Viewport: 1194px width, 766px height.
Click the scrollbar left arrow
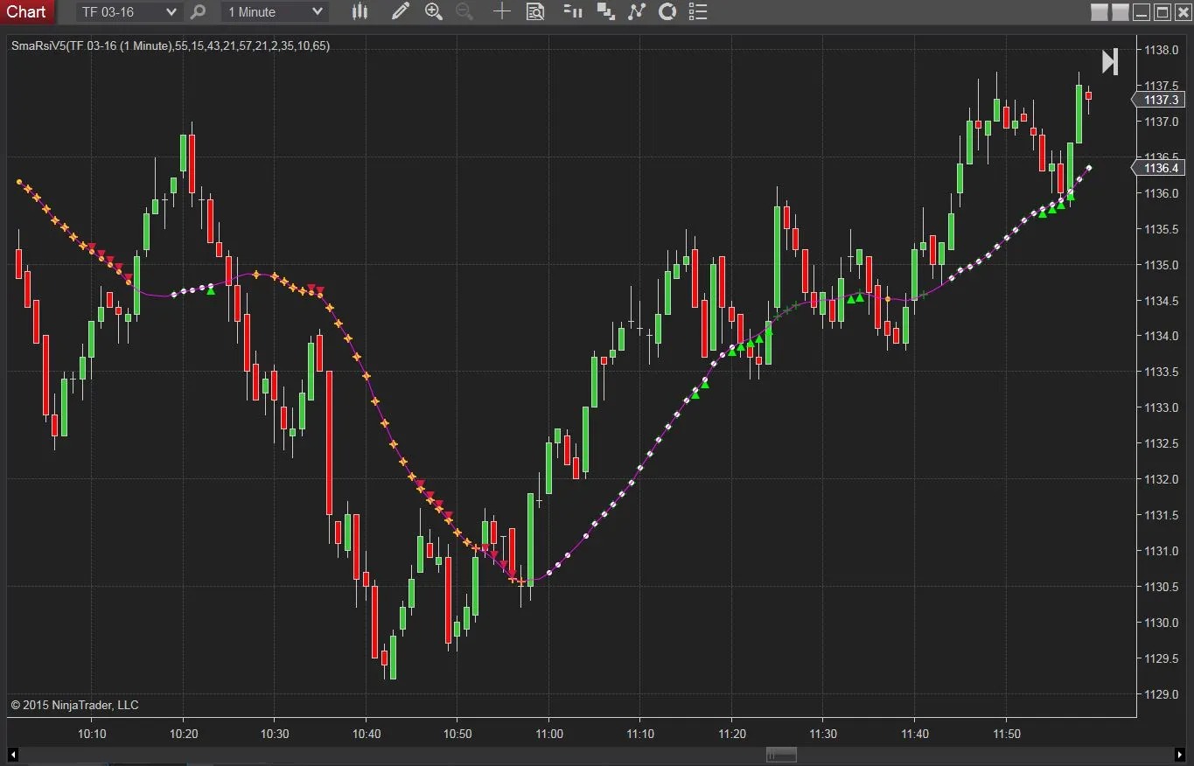click(x=13, y=755)
